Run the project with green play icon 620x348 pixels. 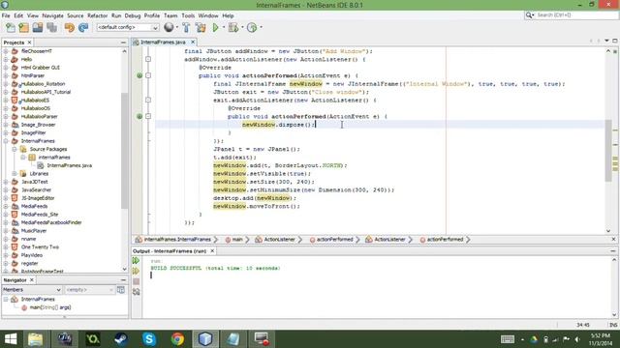pos(215,28)
